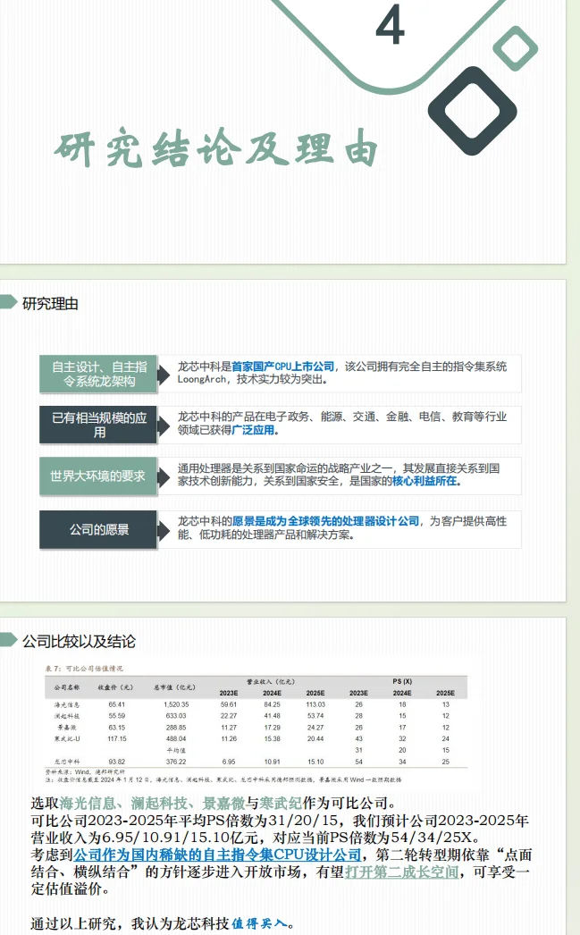
Task: Click the blue text 核心利益所在
Action: click(424, 481)
